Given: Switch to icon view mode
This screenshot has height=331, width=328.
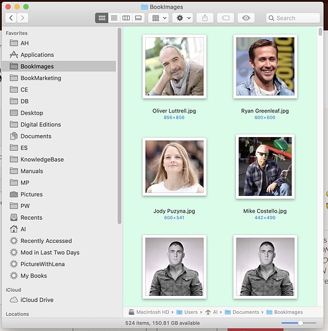Looking at the screenshot, I should [x=102, y=18].
